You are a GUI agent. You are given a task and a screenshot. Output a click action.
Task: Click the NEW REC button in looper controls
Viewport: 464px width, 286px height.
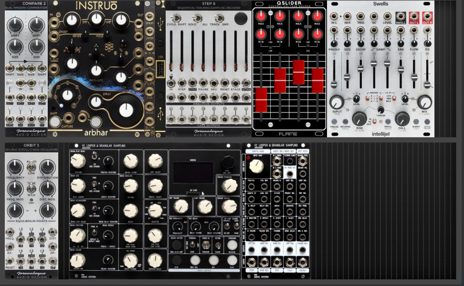[x=195, y=260]
